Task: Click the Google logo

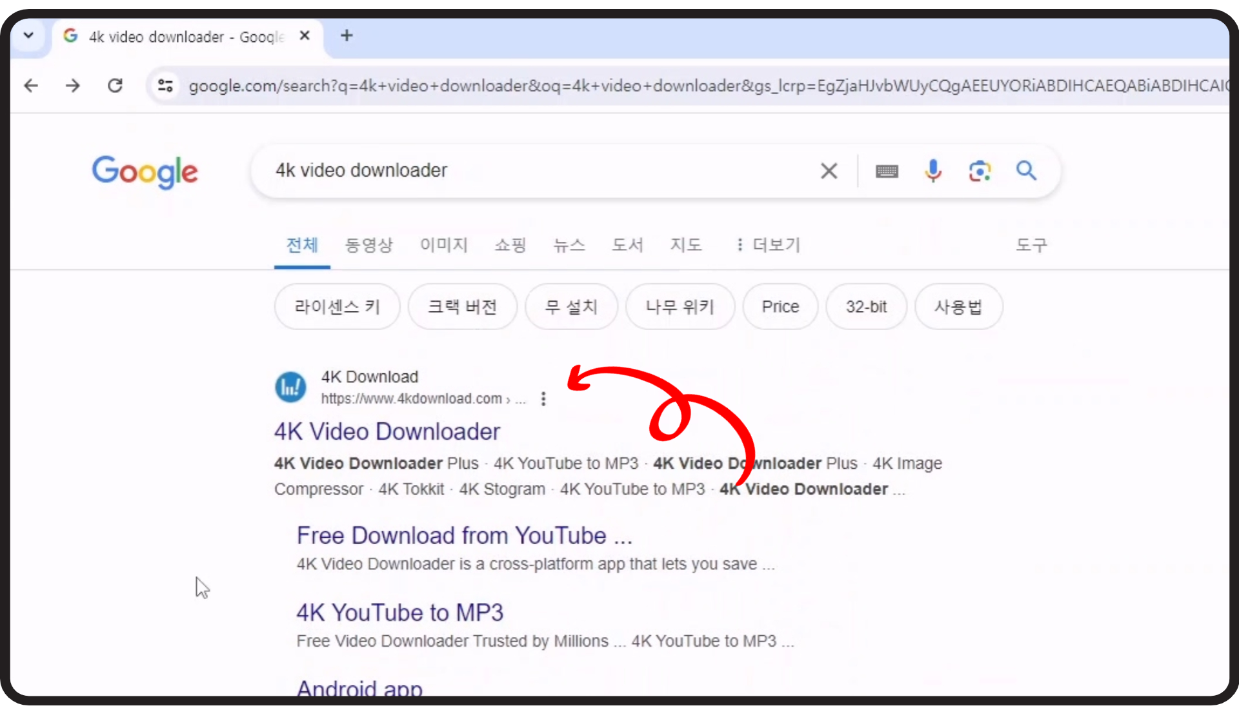Action: click(145, 172)
